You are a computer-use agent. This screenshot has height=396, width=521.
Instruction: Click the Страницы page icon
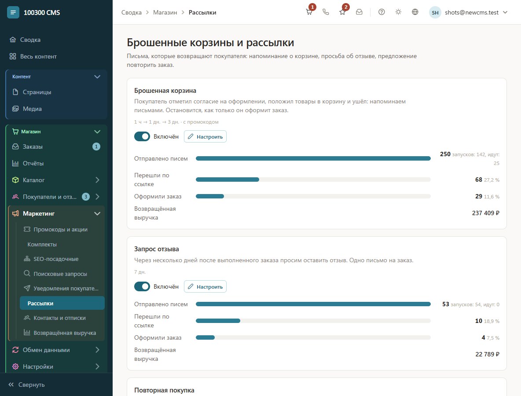point(15,92)
